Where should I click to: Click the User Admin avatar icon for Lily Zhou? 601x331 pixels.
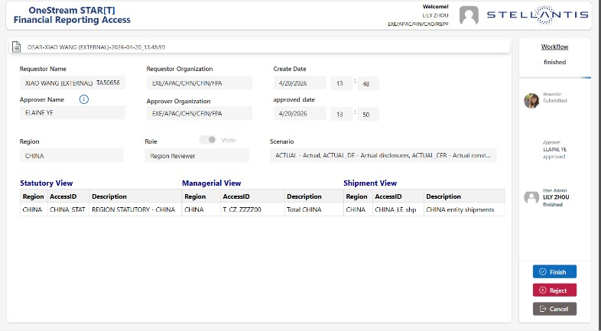(531, 197)
